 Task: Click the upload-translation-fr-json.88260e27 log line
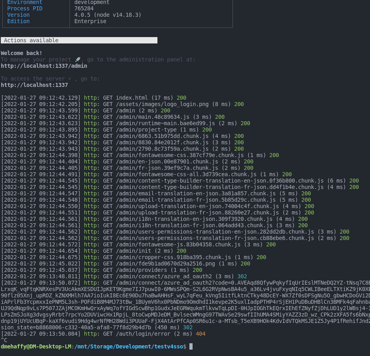pyautogui.click(x=157, y=212)
